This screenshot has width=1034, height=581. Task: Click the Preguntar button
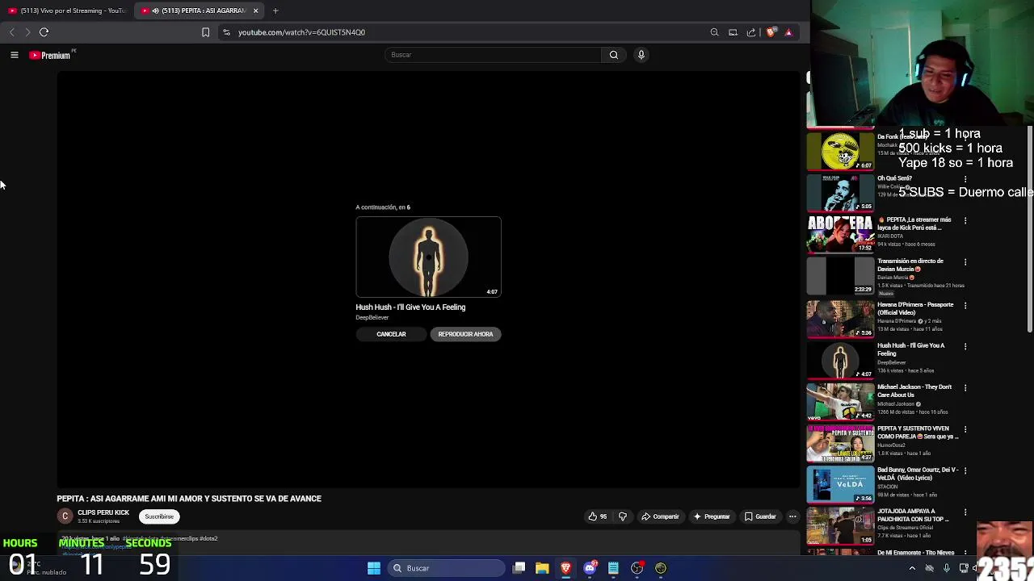[711, 516]
